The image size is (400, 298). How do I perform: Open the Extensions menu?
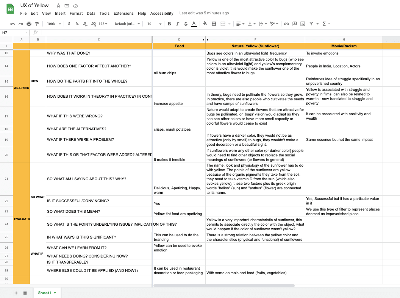(123, 13)
